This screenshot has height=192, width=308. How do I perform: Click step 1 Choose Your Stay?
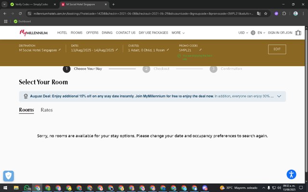pyautogui.click(x=82, y=69)
